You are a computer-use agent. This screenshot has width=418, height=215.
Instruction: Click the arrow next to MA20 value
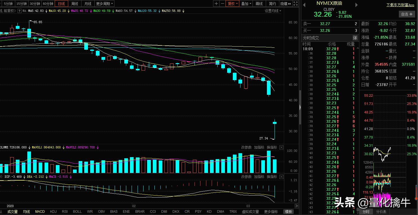[x=90, y=11]
